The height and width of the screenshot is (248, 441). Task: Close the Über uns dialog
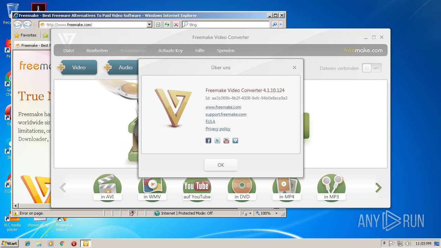coord(295,68)
